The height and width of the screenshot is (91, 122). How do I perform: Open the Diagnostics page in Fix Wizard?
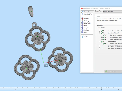[x=87, y=12]
